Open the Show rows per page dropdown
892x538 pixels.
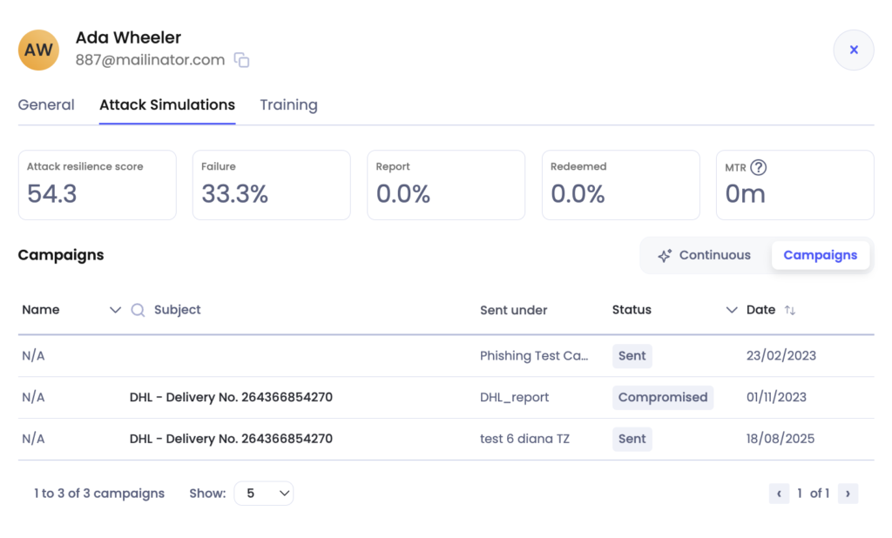coord(264,494)
